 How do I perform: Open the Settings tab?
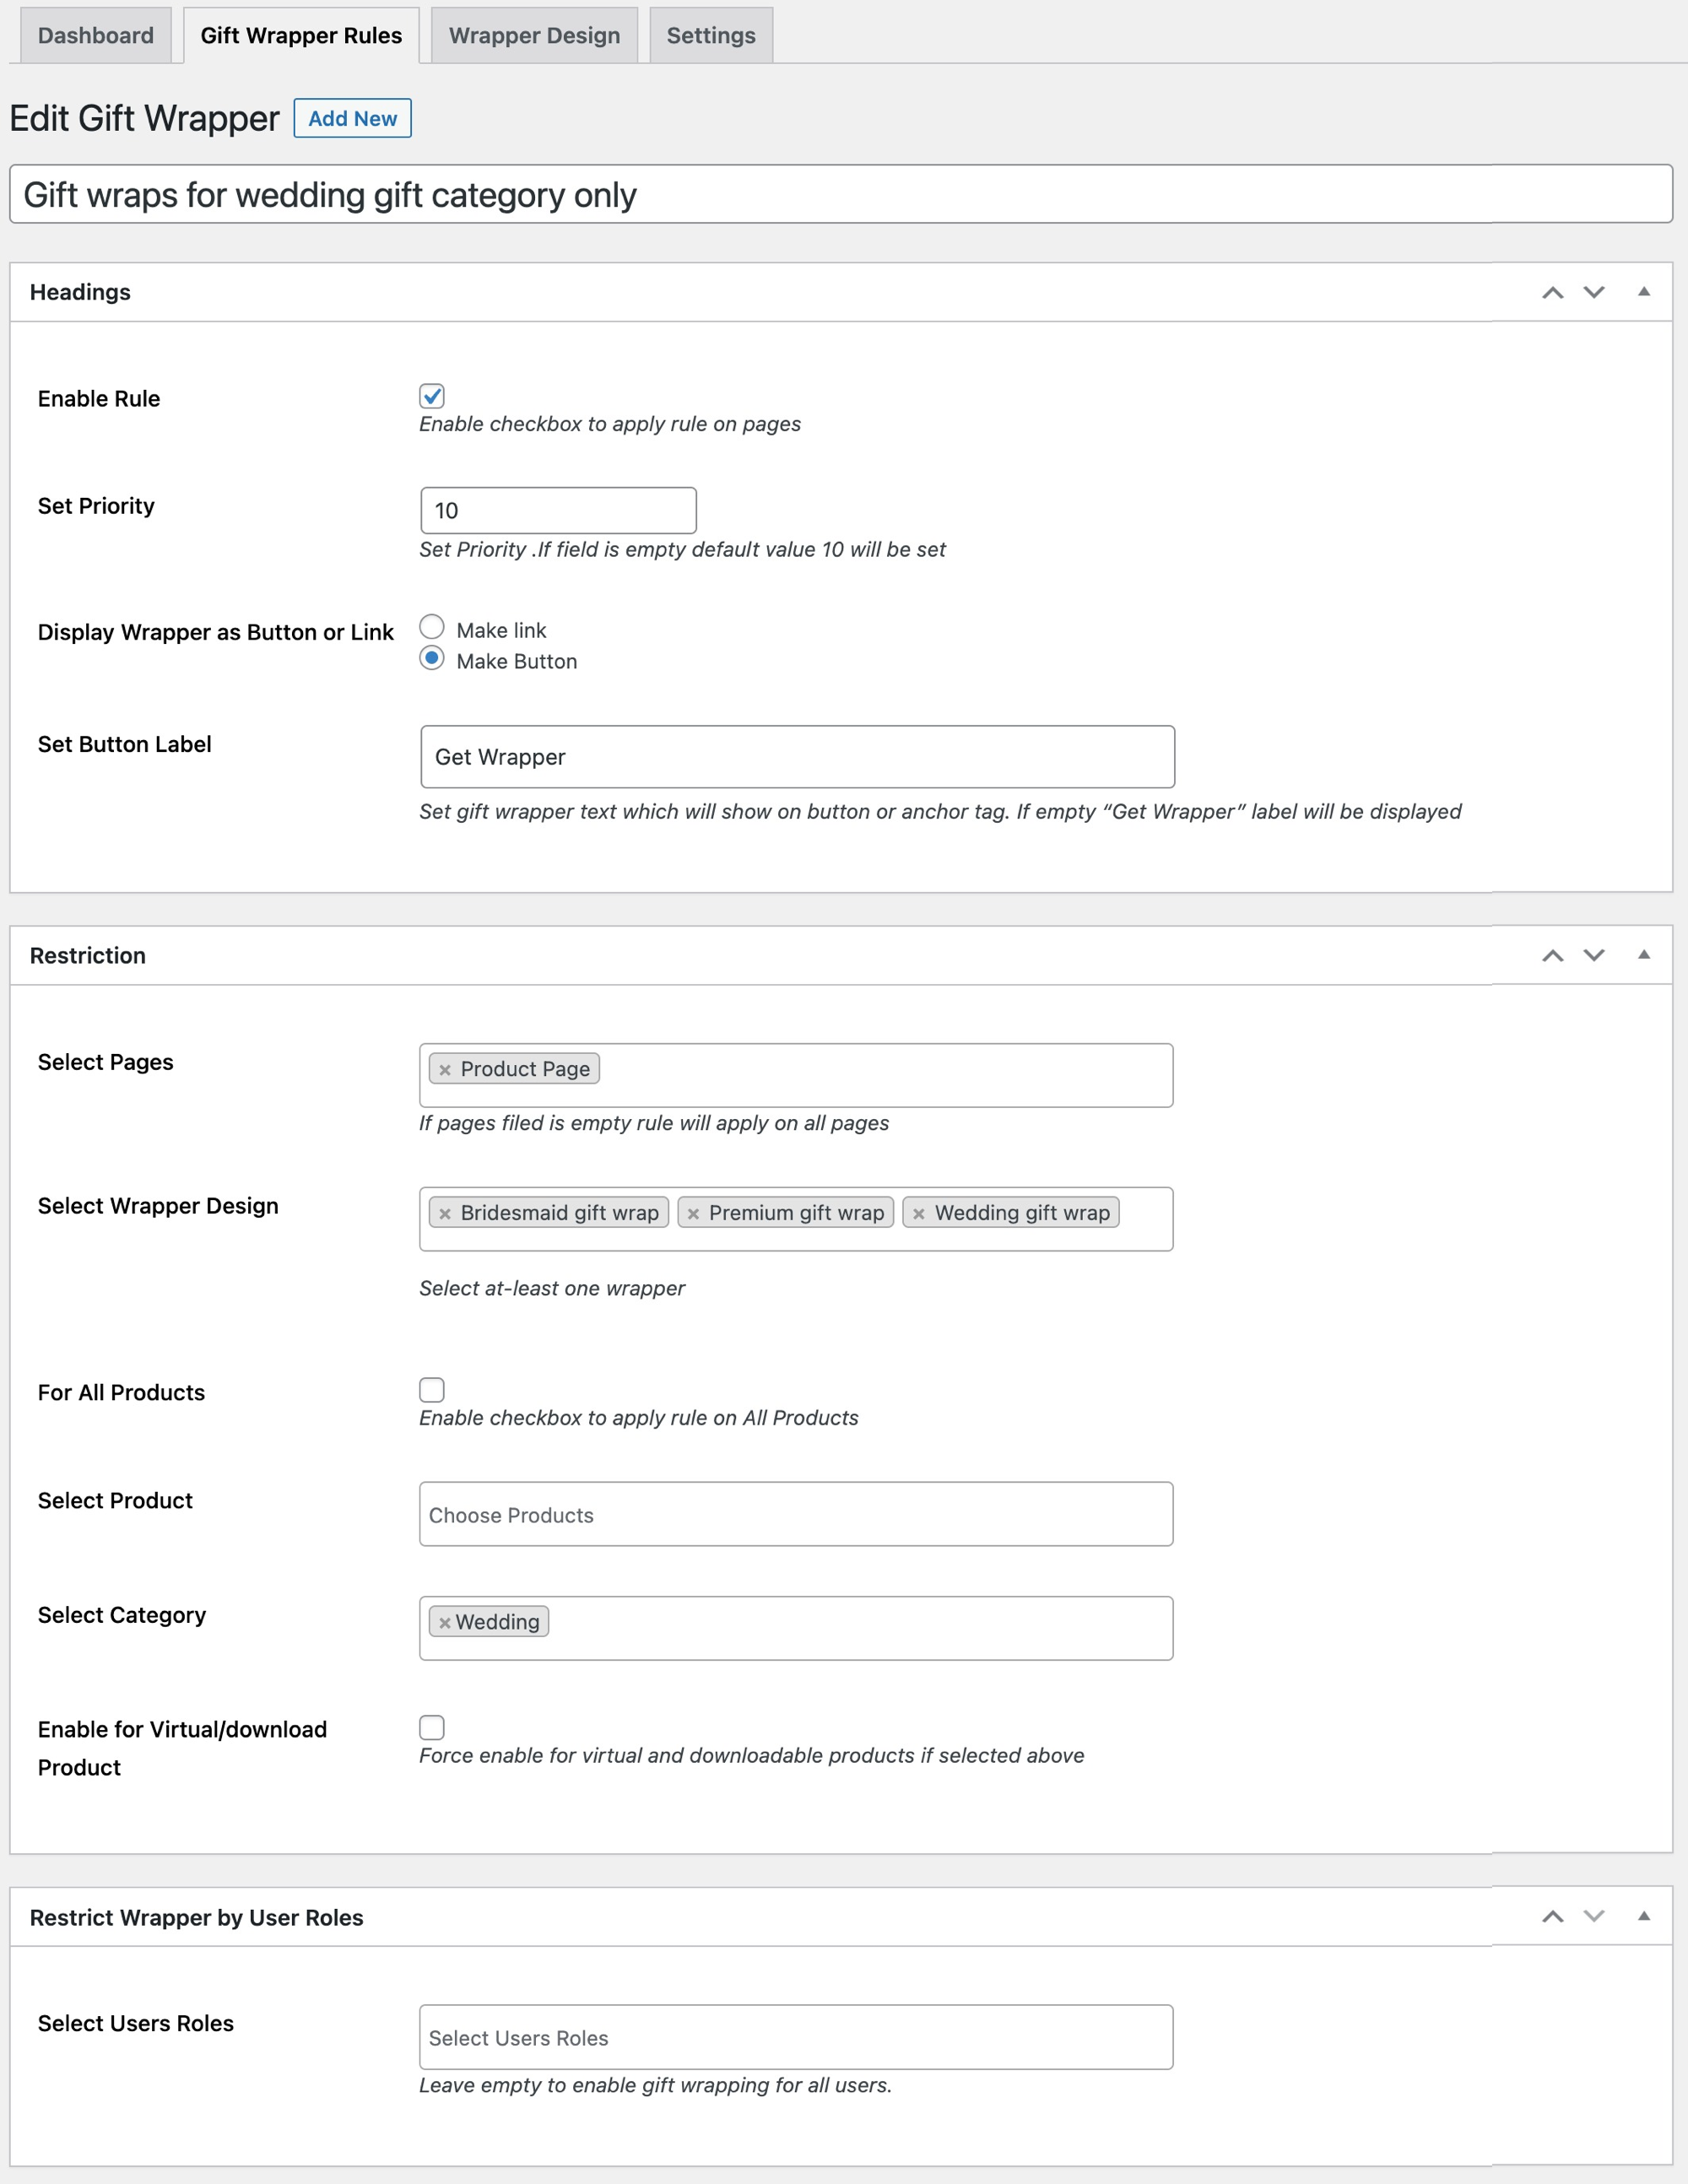coord(710,35)
